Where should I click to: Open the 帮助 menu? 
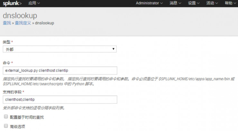pos(230,3)
